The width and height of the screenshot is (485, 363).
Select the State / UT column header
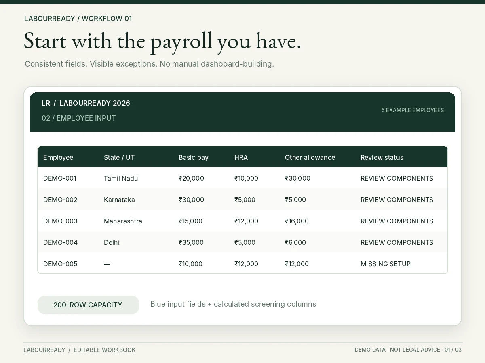coord(119,157)
